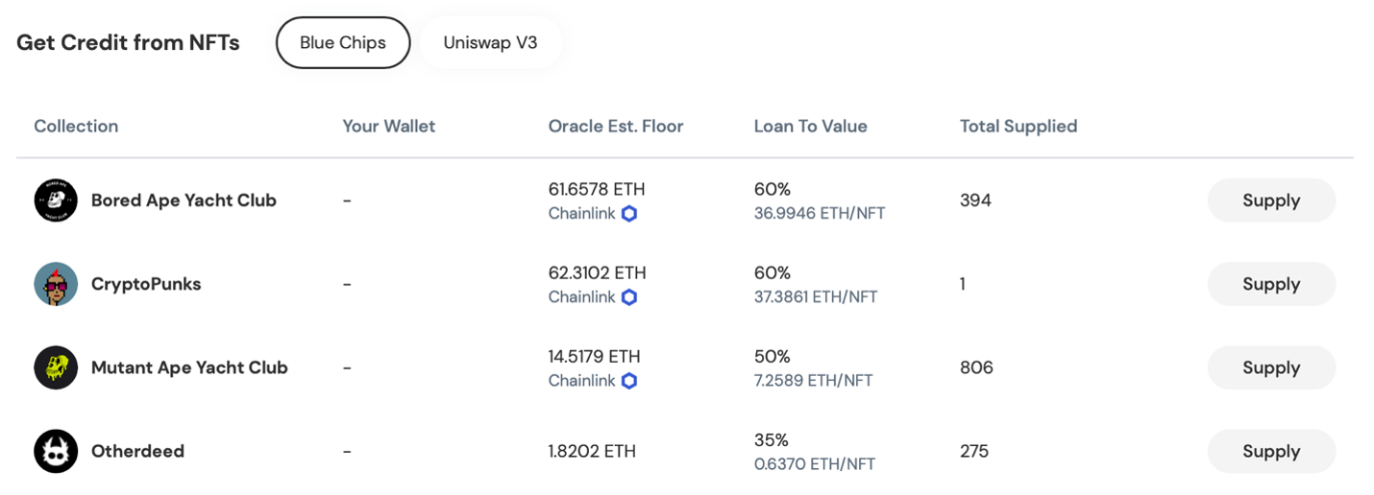This screenshot has height=495, width=1374.
Task: Hit Supply on Mutant Ape Yacht Club row
Action: [1270, 367]
